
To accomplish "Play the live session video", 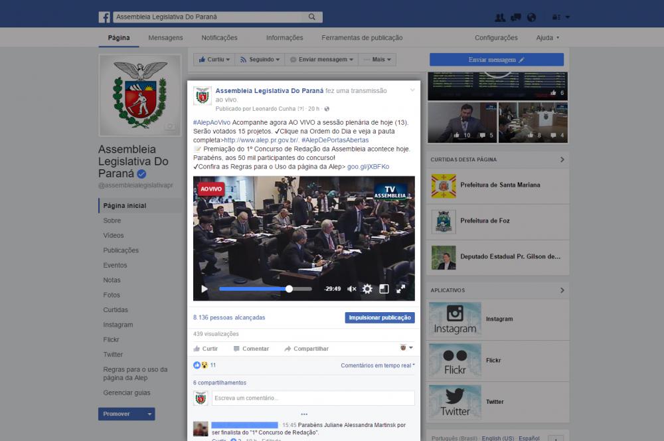I will coord(205,289).
